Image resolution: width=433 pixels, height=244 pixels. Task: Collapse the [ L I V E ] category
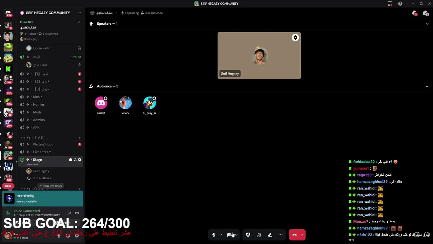(35, 138)
